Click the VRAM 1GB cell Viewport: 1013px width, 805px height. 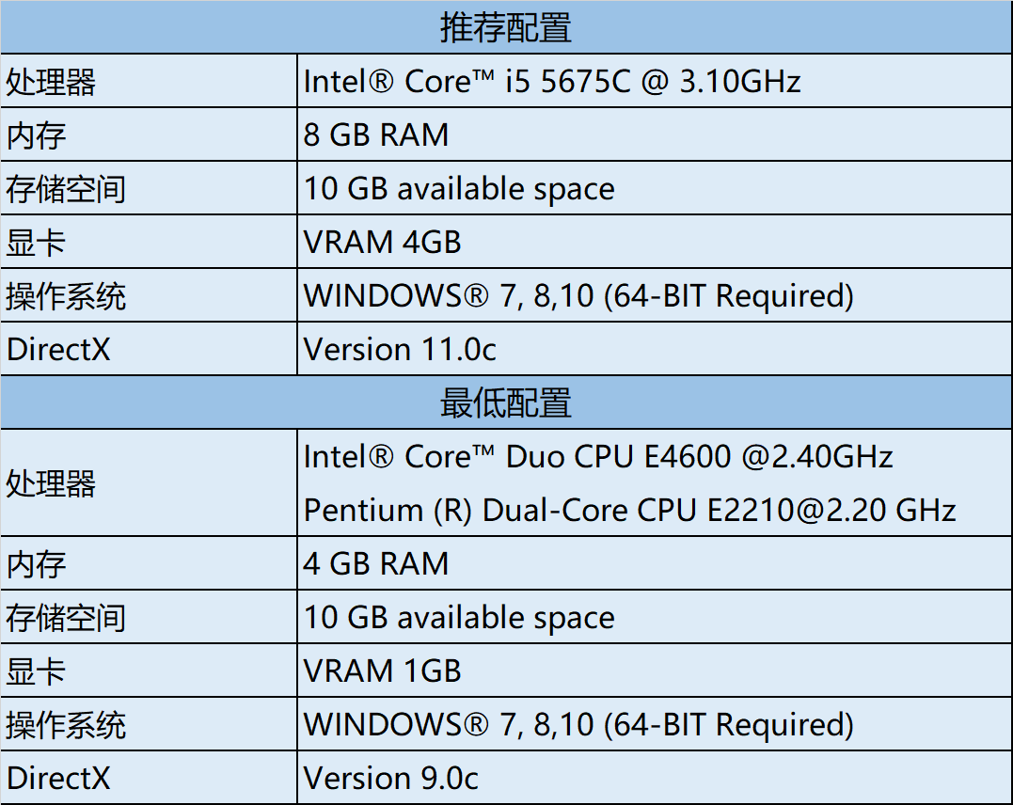point(383,671)
